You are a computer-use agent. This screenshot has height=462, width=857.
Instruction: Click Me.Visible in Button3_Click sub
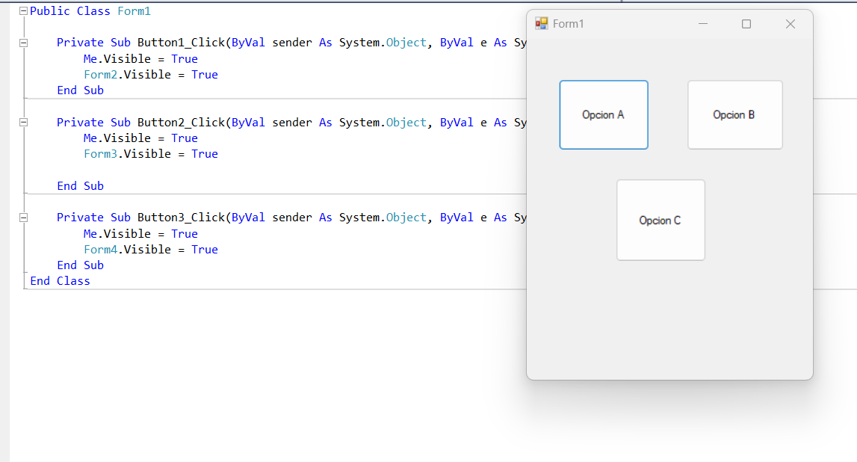pyautogui.click(x=117, y=233)
